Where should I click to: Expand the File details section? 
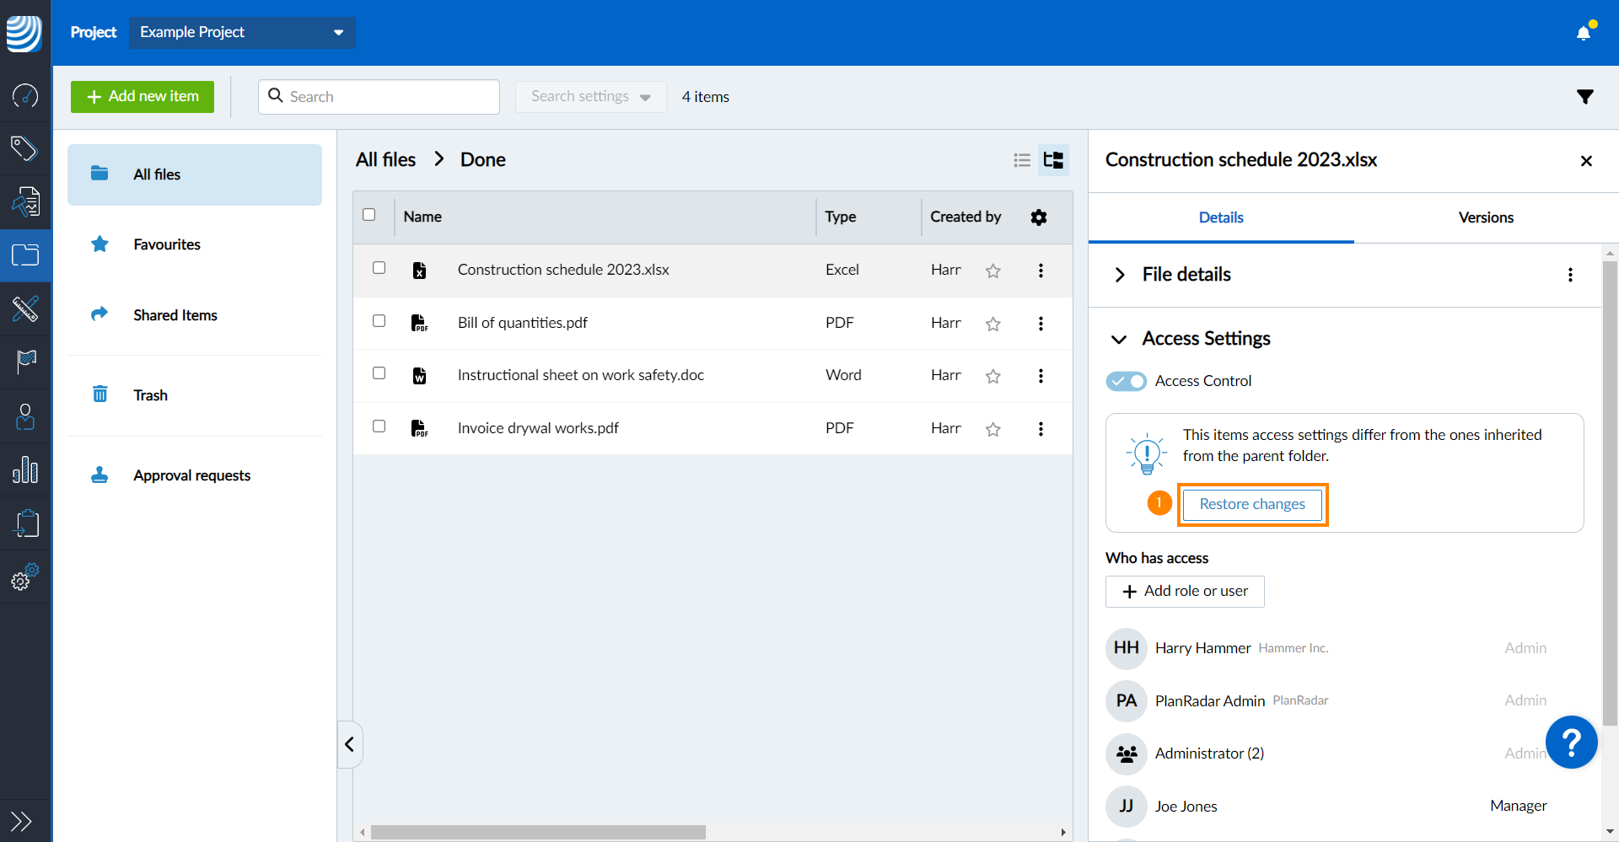1120,275
